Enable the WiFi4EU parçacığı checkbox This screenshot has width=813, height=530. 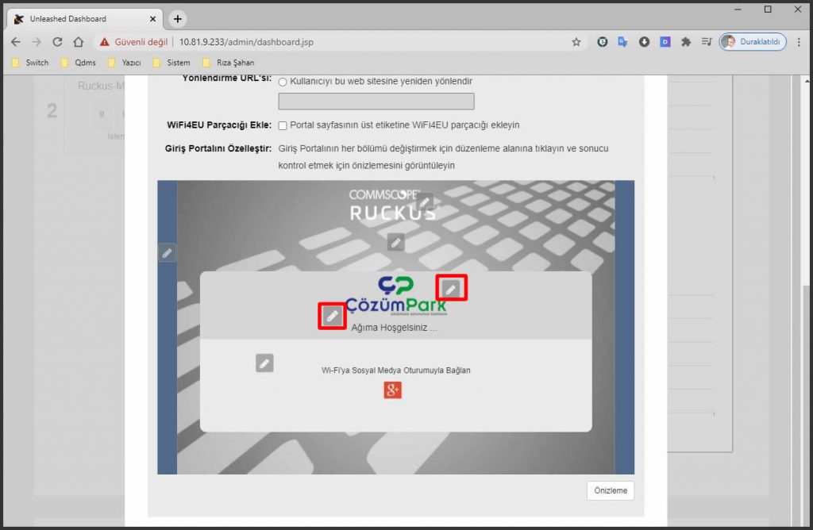(283, 125)
